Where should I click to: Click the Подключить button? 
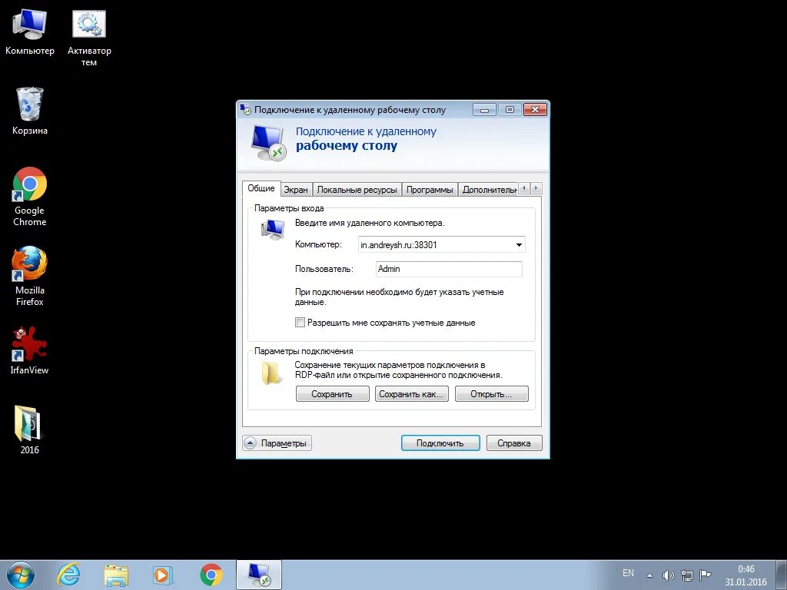pyautogui.click(x=440, y=443)
